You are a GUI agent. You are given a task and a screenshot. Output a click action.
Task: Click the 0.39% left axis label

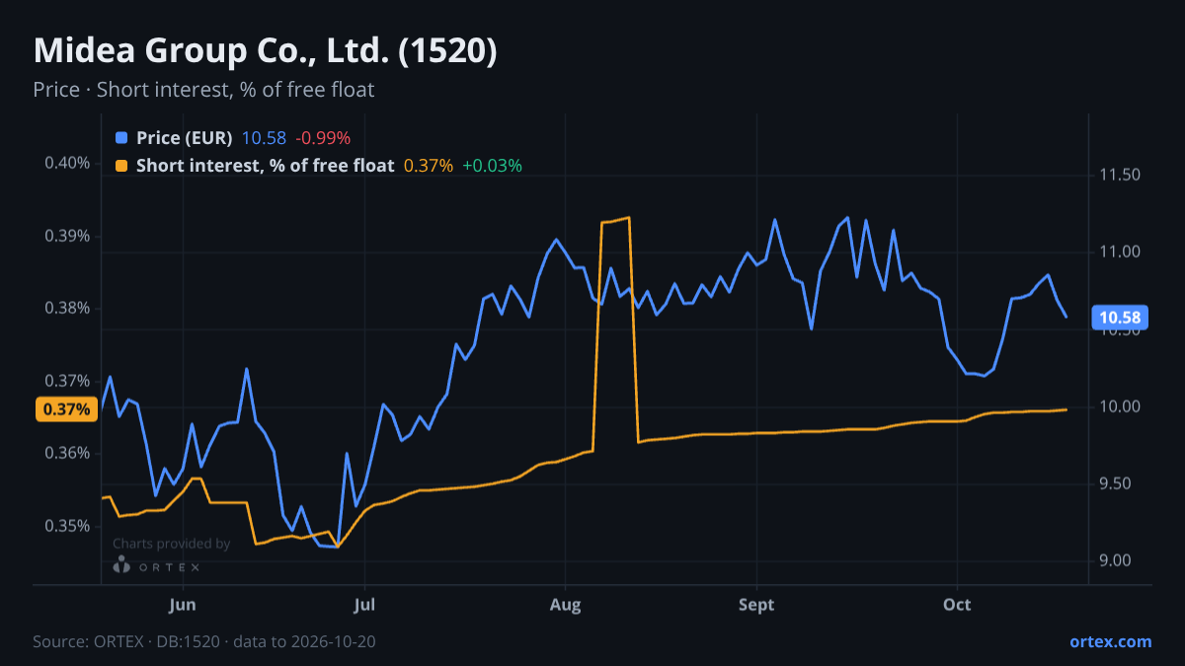pyautogui.click(x=67, y=236)
